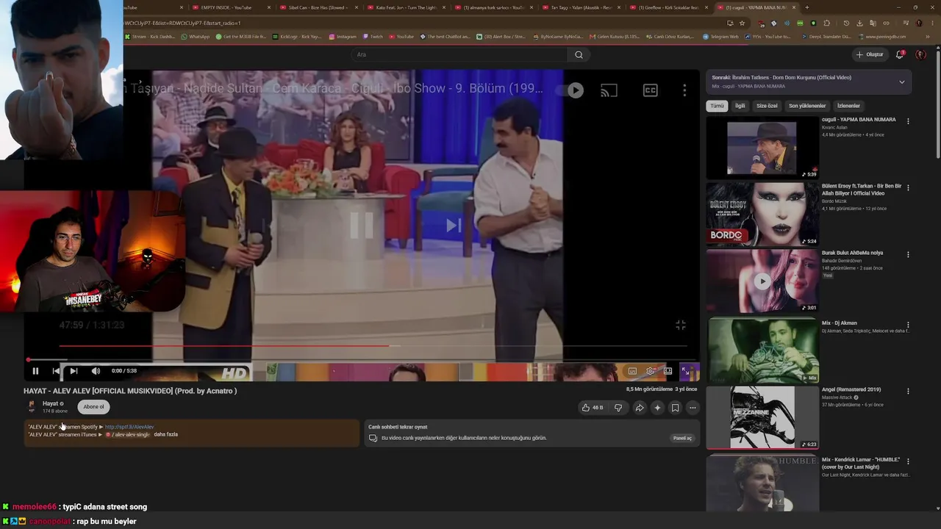The image size is (941, 529).
Task: Open options for Bülent Ersoy ft. Tarkan video
Action: point(908,187)
